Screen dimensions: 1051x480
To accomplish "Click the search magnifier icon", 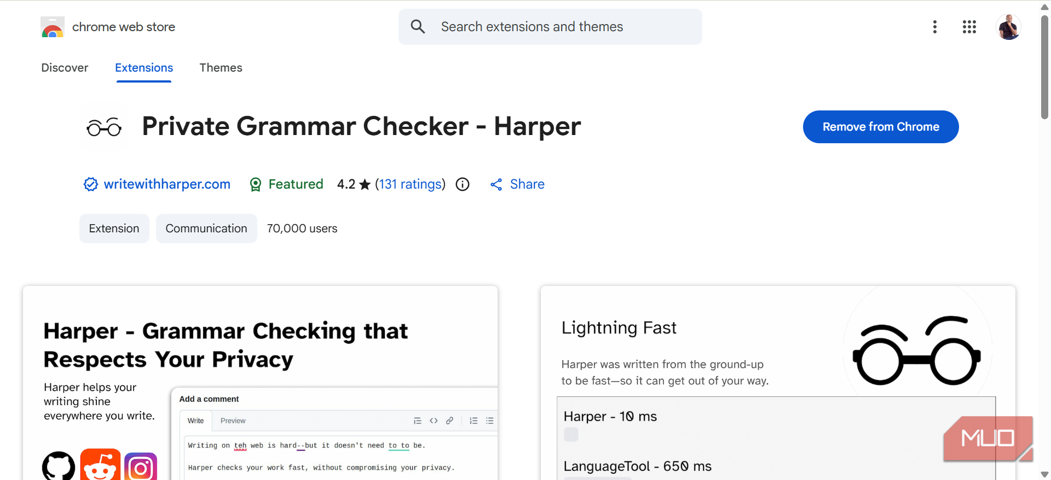I will pyautogui.click(x=418, y=27).
